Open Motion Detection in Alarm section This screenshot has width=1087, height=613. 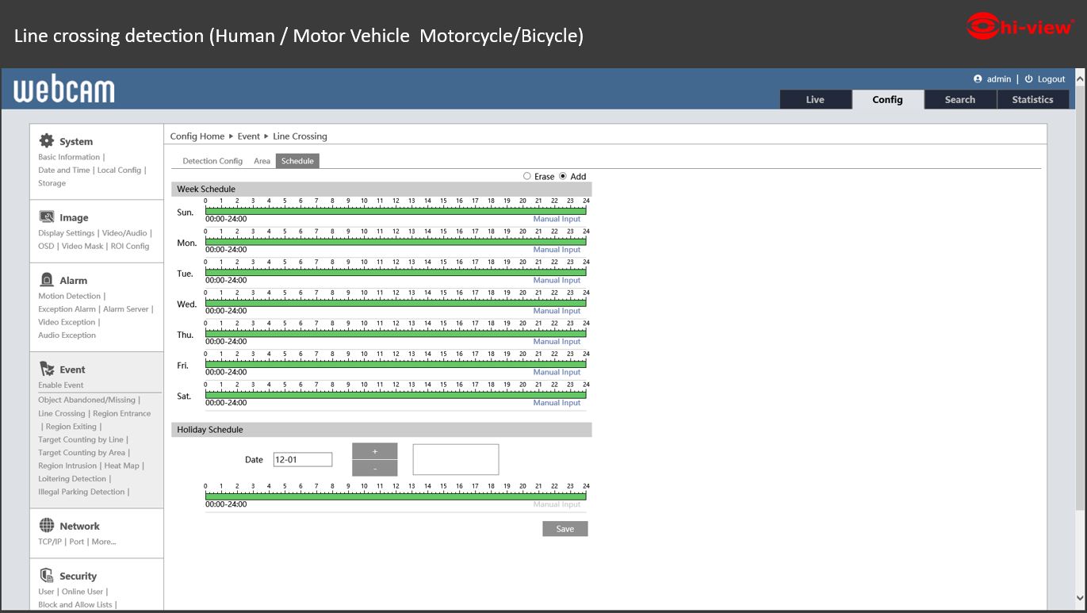tap(69, 296)
